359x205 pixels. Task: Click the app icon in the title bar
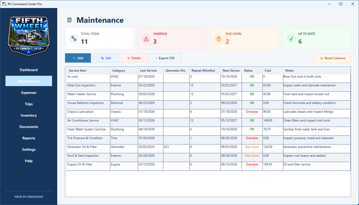tap(4, 4)
